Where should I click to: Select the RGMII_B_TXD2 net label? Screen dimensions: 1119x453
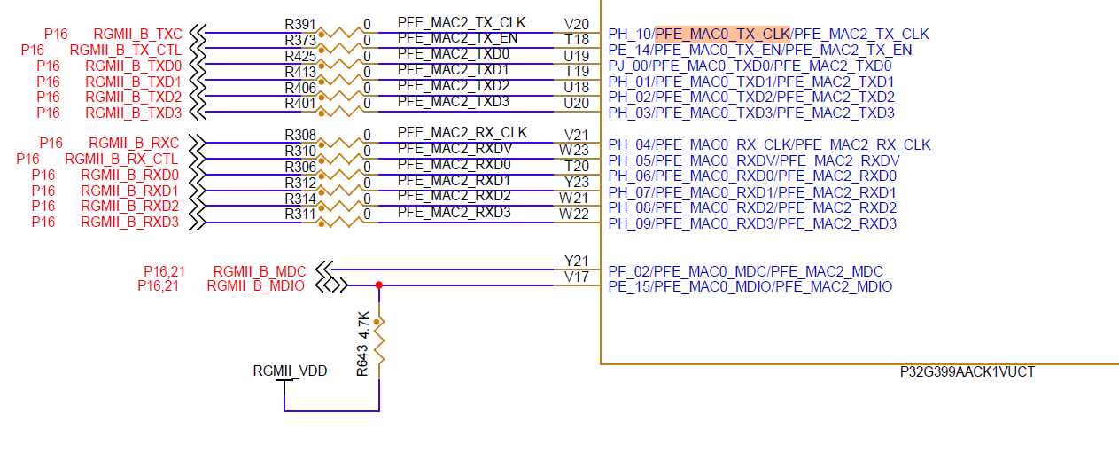[134, 97]
